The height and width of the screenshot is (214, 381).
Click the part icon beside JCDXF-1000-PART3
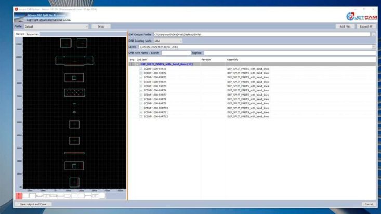pyautogui.click(x=141, y=77)
